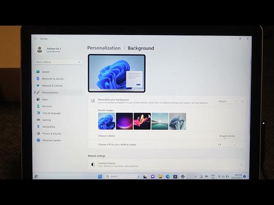Click the Browse photos button
This screenshot has width=274, height=205.
click(x=227, y=136)
